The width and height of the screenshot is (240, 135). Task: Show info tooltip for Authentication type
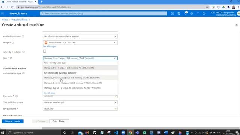[x=24, y=73]
